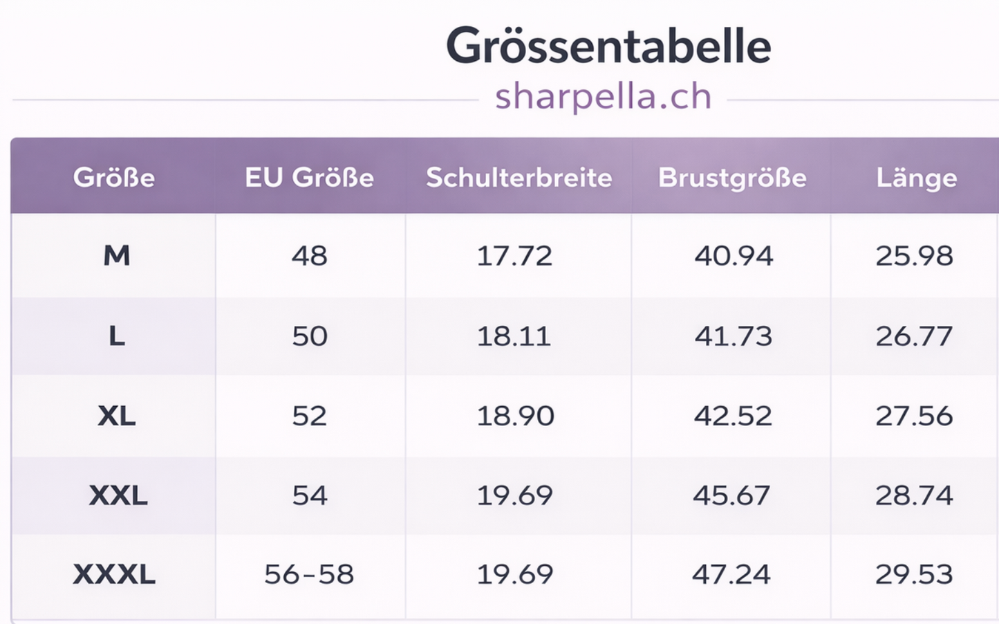Click the Grössentabelle title
This screenshot has height=624, width=999.
pyautogui.click(x=608, y=46)
